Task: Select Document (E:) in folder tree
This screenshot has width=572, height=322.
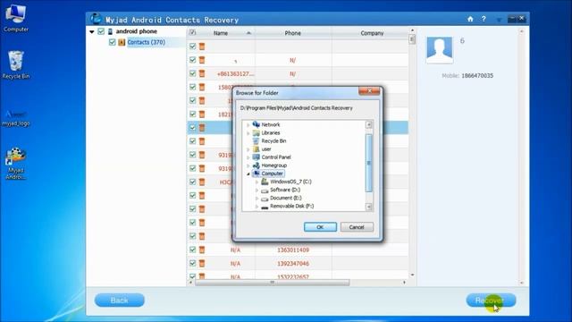Action: (286, 198)
